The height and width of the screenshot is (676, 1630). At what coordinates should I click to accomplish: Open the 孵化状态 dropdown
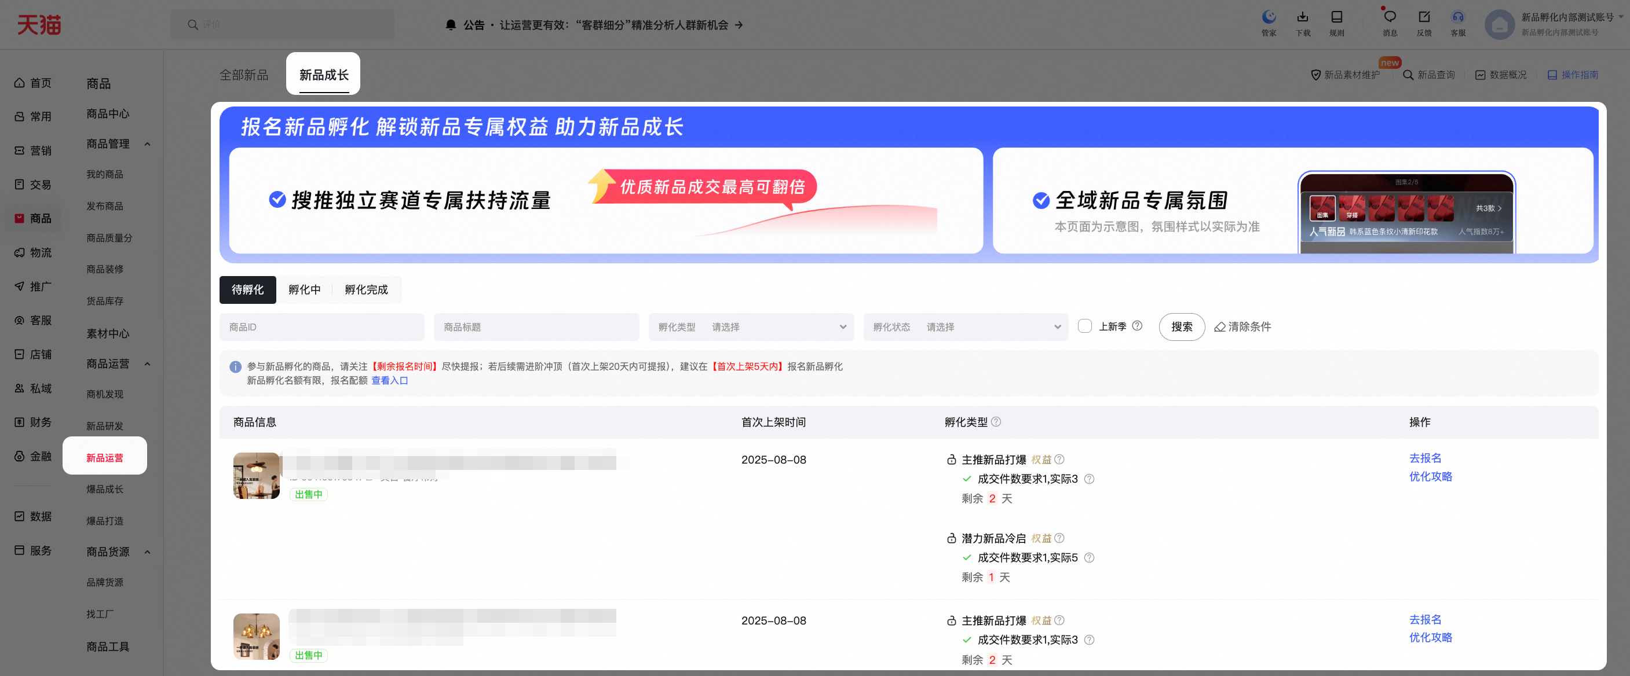966,327
